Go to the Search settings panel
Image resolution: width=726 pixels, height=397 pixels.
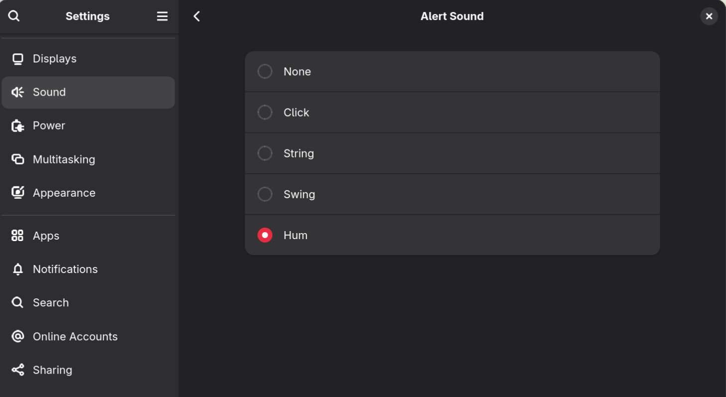[x=51, y=303]
